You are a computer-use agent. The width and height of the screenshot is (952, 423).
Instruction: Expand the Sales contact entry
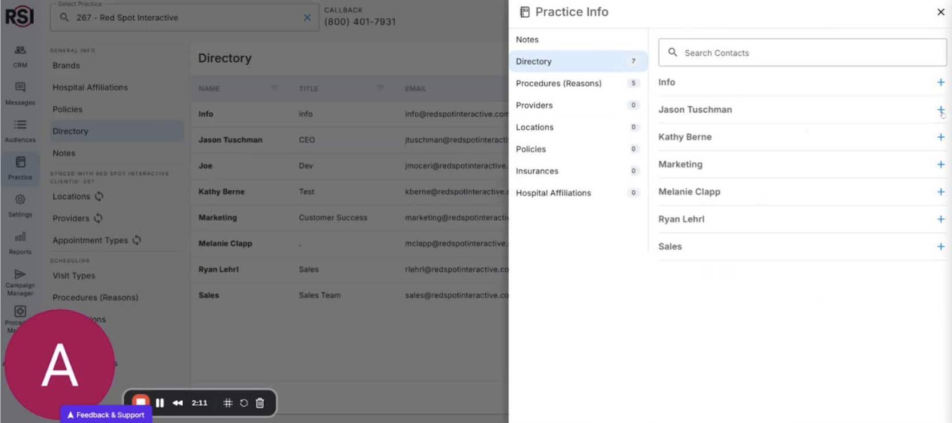(x=941, y=247)
